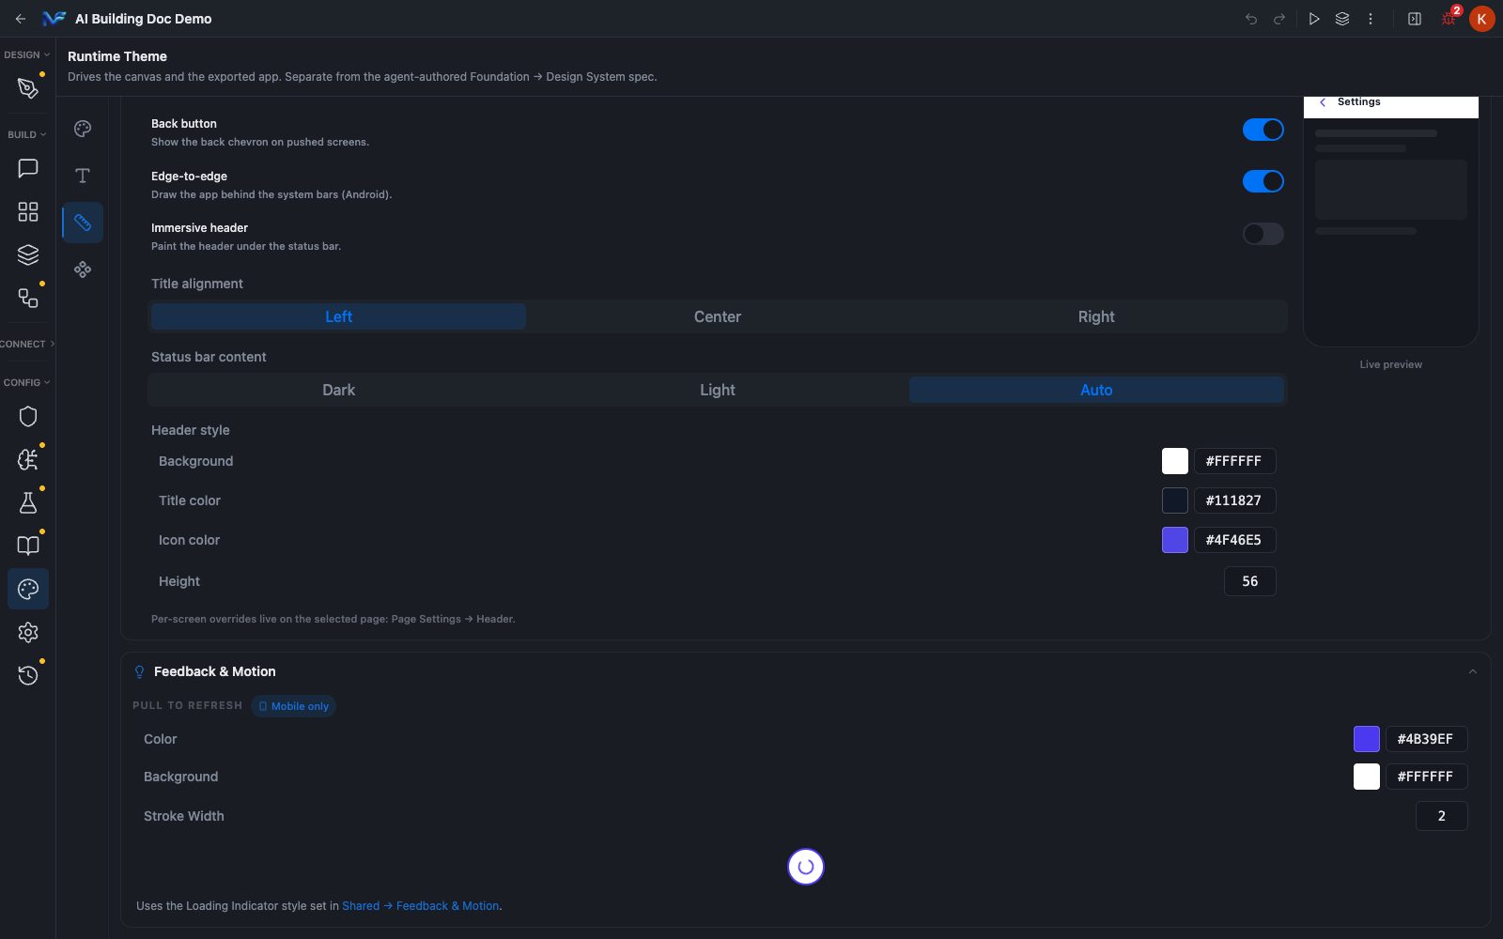Click the Live preview phone mockup
The height and width of the screenshot is (939, 1503).
pyautogui.click(x=1391, y=222)
